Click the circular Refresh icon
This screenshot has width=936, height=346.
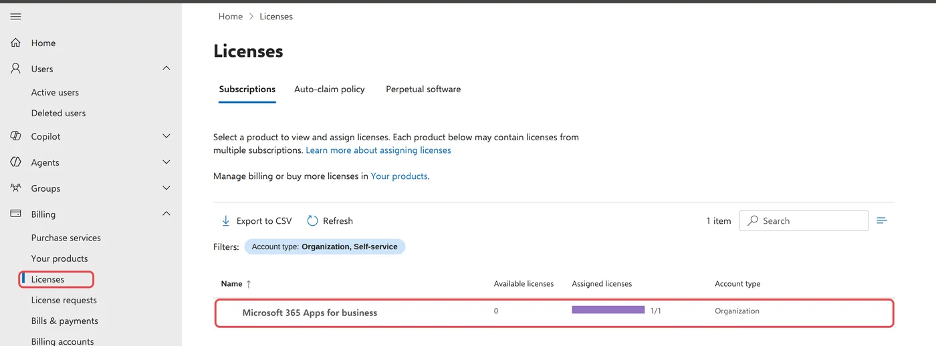(312, 221)
